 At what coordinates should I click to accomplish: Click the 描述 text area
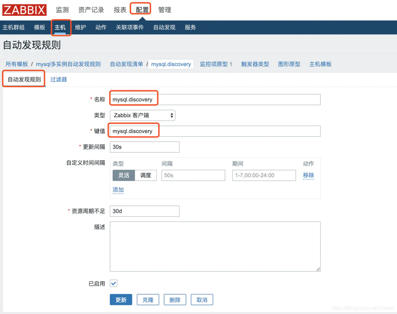point(215,247)
